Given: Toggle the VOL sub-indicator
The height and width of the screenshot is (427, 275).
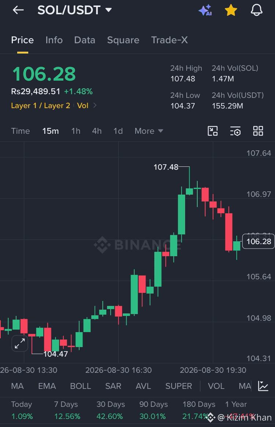Looking at the screenshot, I should tap(216, 386).
